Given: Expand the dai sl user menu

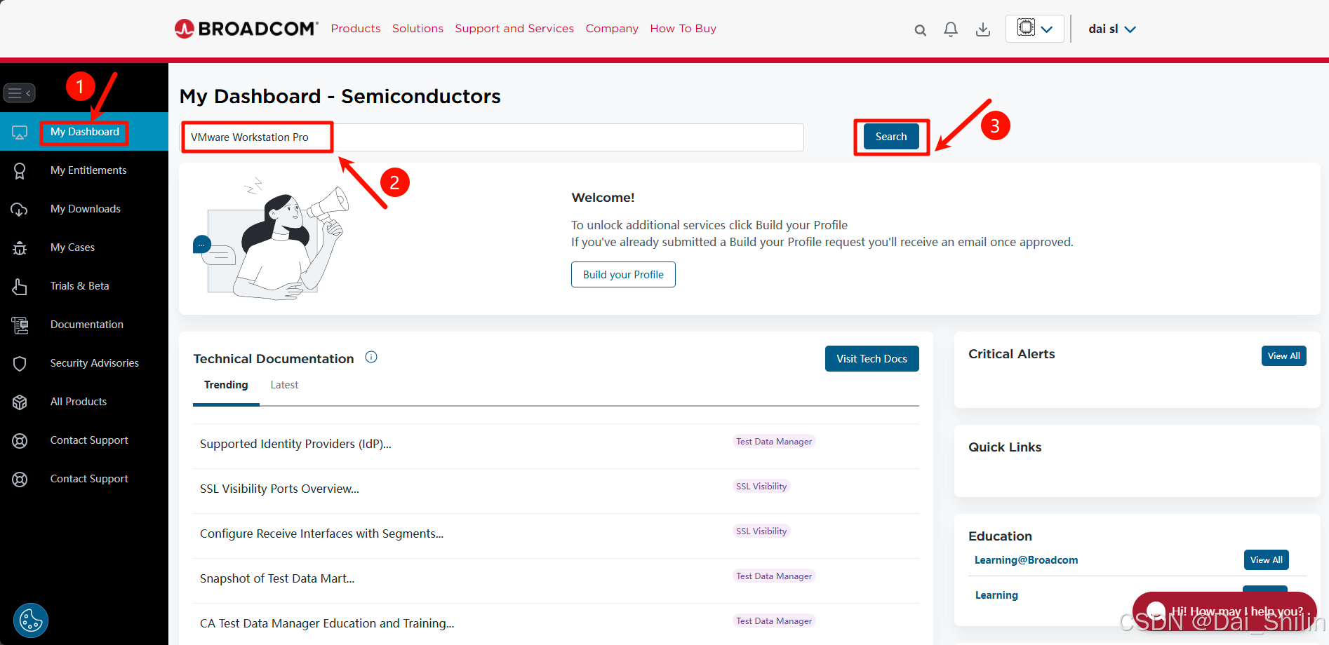Looking at the screenshot, I should click(x=1112, y=29).
